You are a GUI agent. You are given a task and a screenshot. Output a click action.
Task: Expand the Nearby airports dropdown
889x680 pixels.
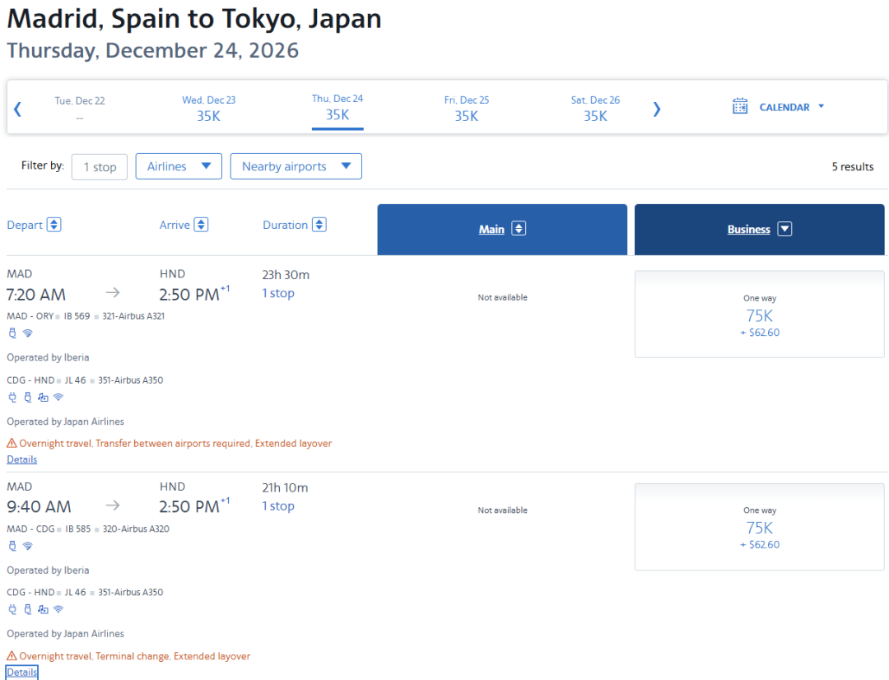296,166
